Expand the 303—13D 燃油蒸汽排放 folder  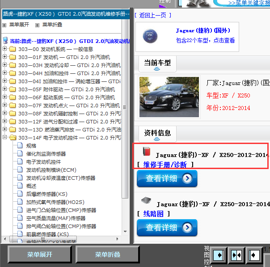4,129
